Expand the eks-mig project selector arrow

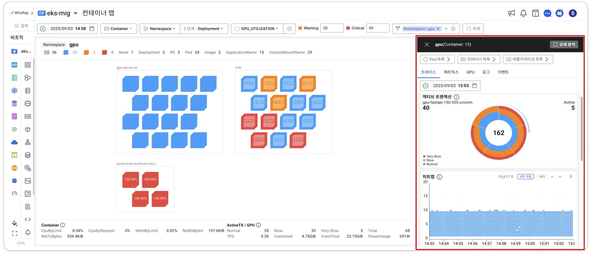(76, 13)
